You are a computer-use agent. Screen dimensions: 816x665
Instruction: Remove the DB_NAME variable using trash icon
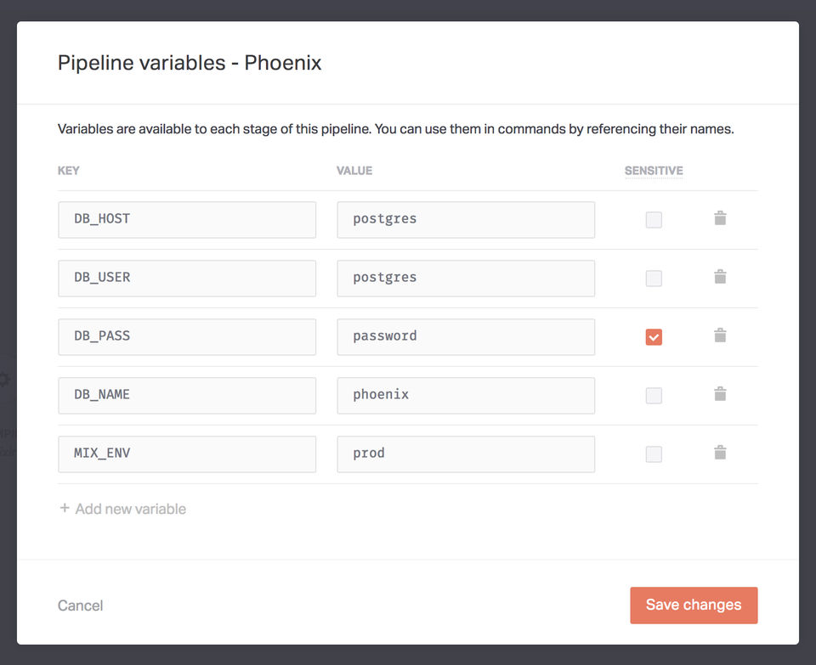[x=720, y=394]
